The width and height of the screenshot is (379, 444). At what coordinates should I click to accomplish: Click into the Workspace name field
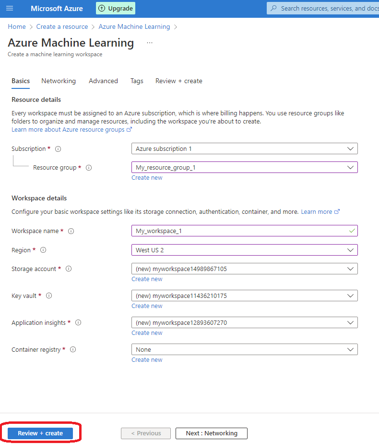coord(245,231)
